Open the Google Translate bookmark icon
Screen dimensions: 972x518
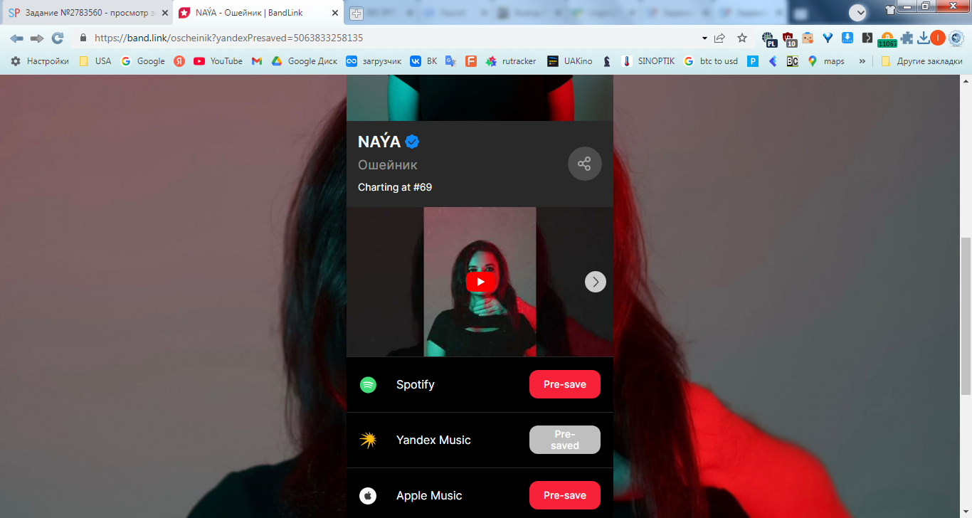click(x=450, y=61)
